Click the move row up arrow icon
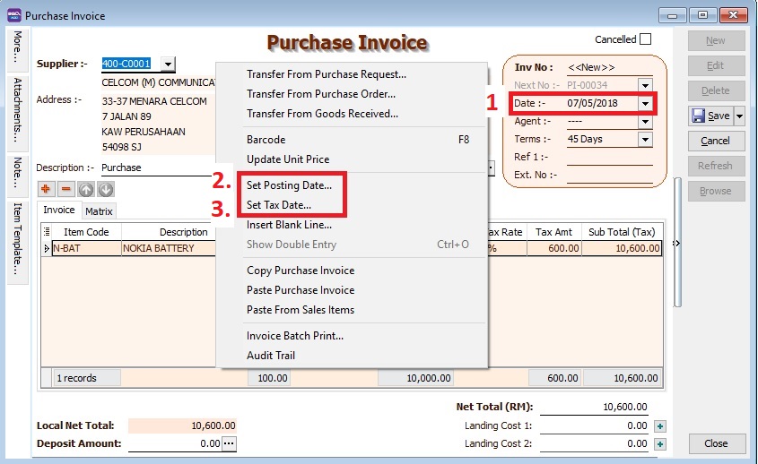The height and width of the screenshot is (464, 758). coord(86,190)
